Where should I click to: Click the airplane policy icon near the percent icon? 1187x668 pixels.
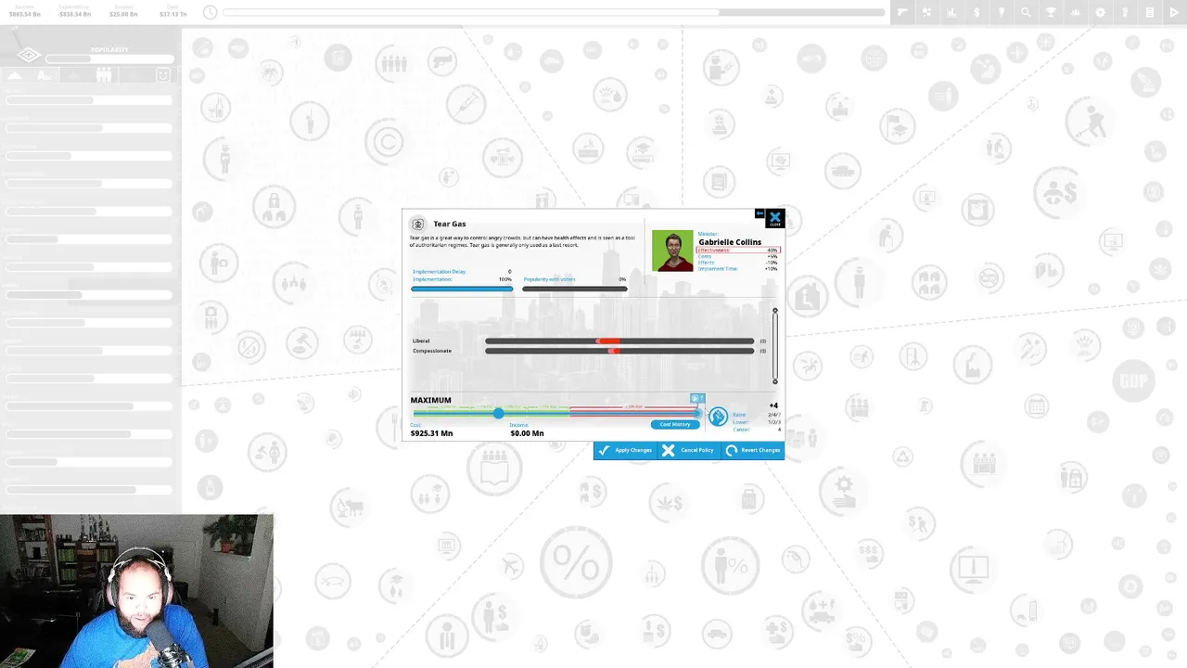coord(511,566)
